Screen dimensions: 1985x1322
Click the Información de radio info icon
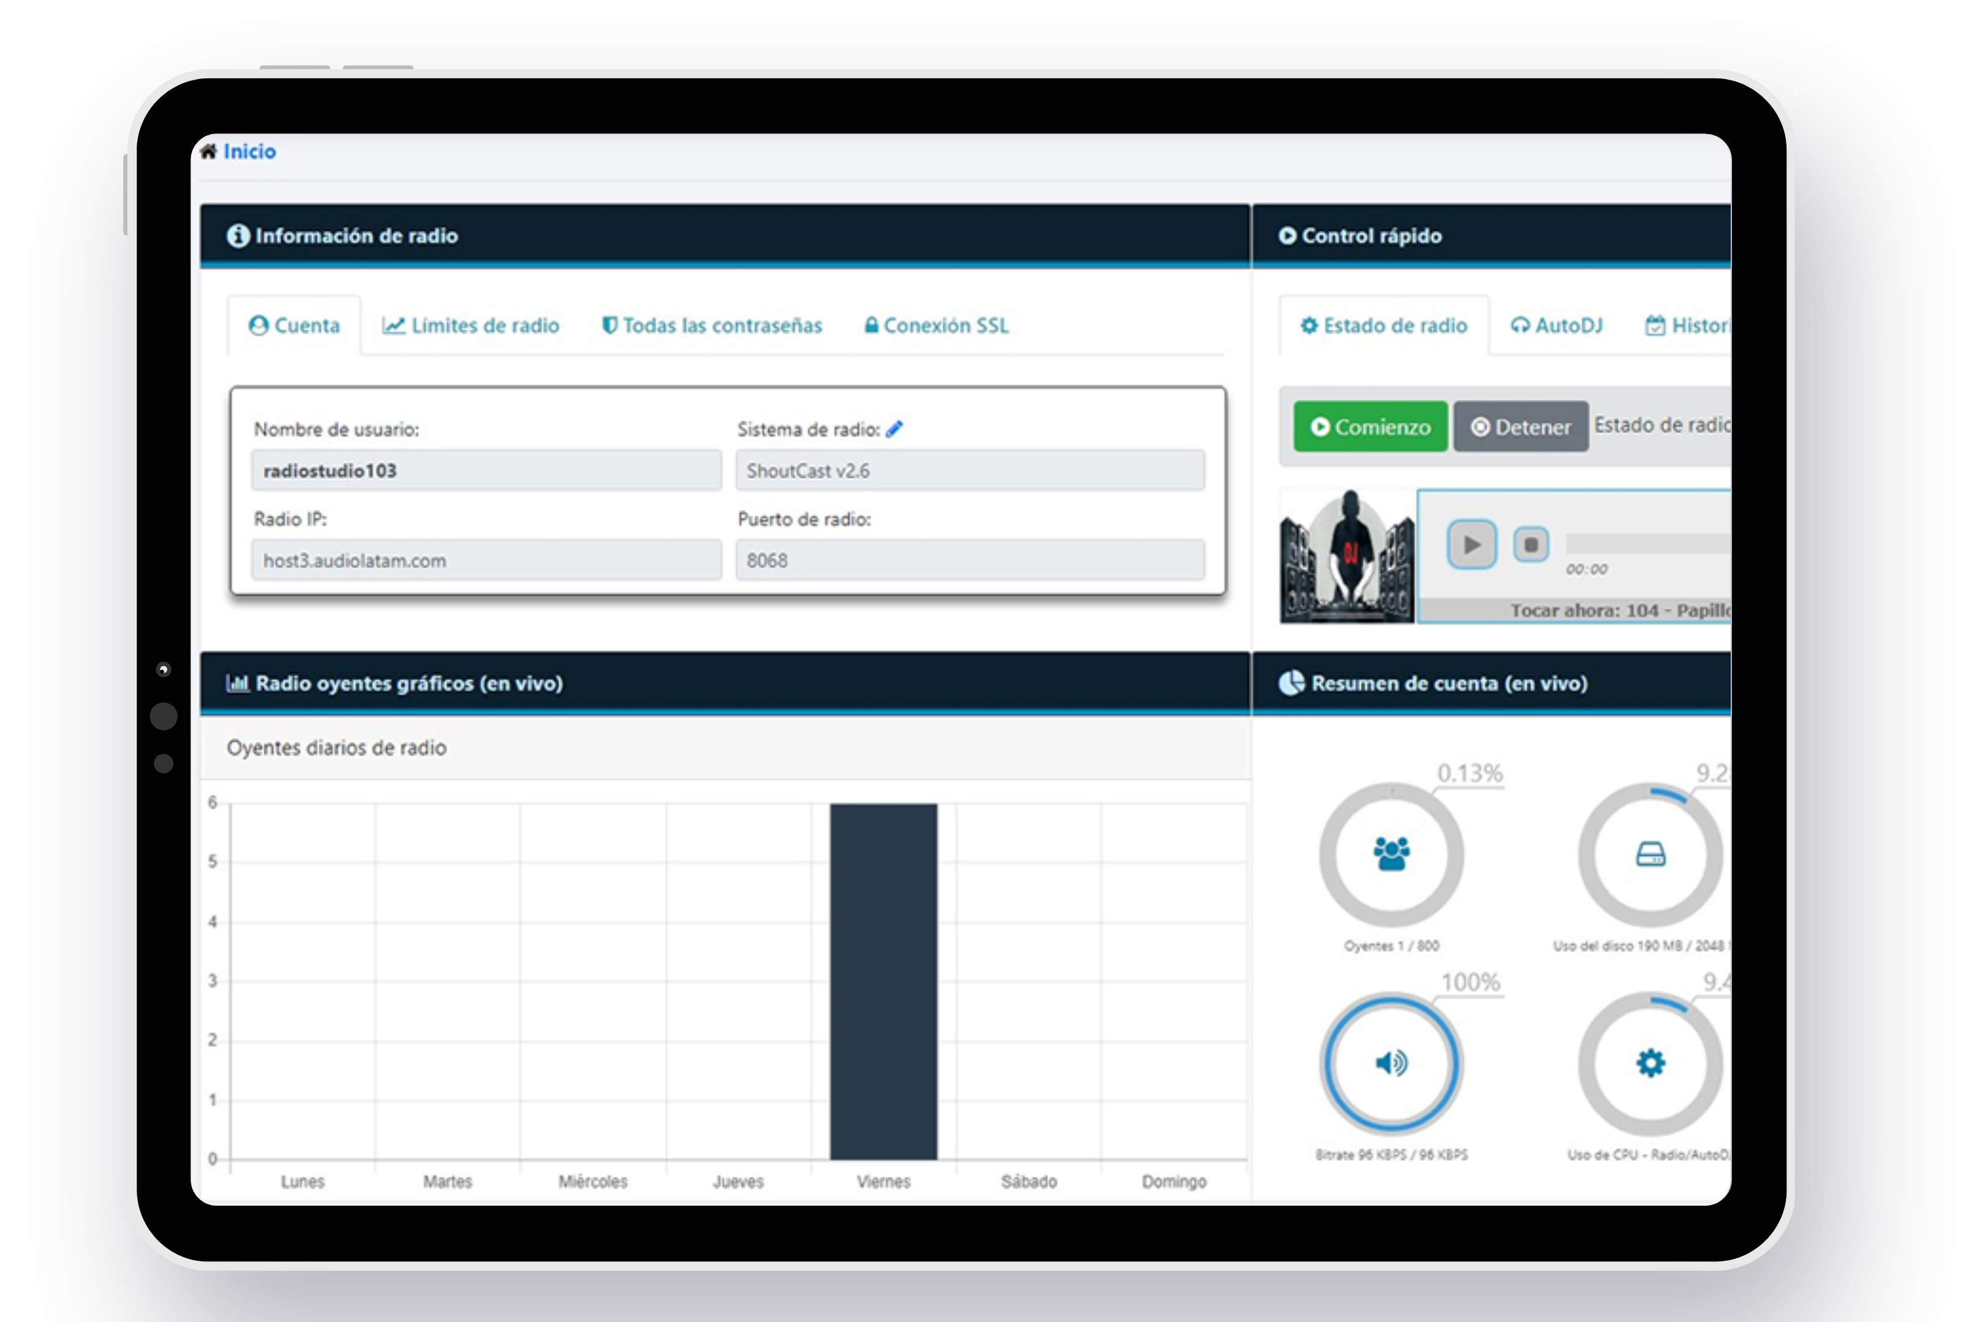pos(239,236)
